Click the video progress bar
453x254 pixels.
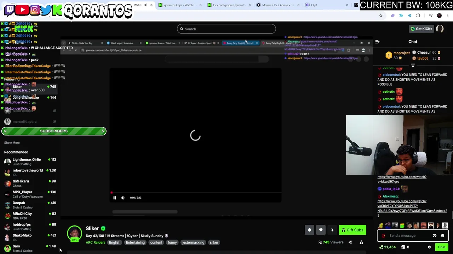click(196, 193)
